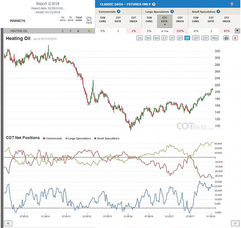Screen dimensions: 241x228
Task: Print the Heating Oil chart
Action: [x=226, y=38]
